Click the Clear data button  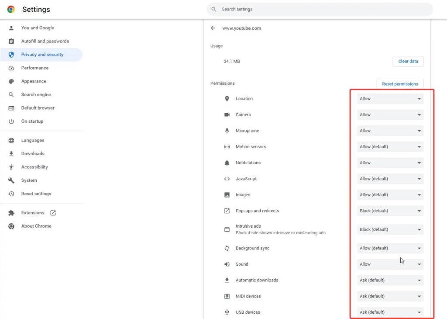[408, 62]
